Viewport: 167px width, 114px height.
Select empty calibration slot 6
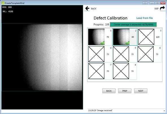[146, 54]
